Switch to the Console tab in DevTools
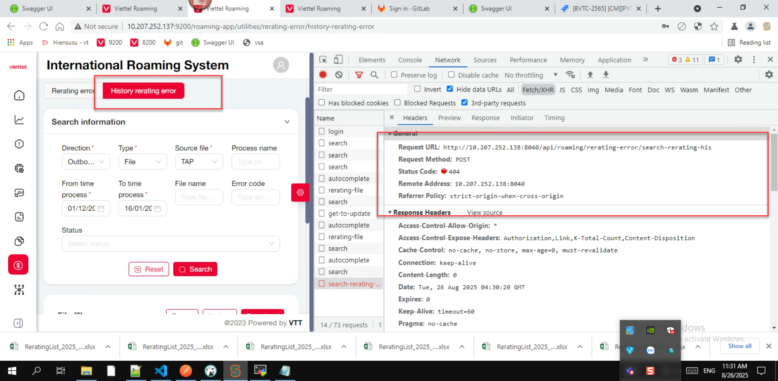This screenshot has width=778, height=381. (410, 60)
